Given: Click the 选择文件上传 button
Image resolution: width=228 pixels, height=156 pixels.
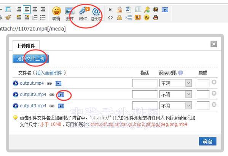Looking at the screenshot, I should 30,59.
